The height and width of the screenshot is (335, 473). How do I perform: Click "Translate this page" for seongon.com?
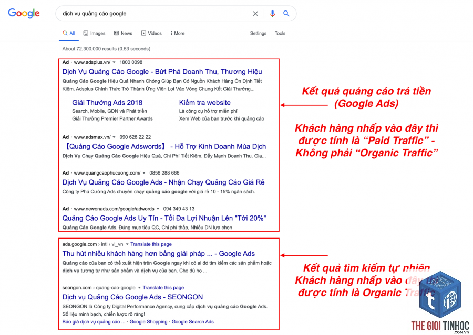coord(163,288)
